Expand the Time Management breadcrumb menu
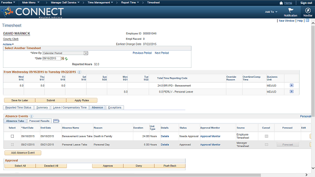The height and width of the screenshot is (177, 315). pyautogui.click(x=100, y=2)
